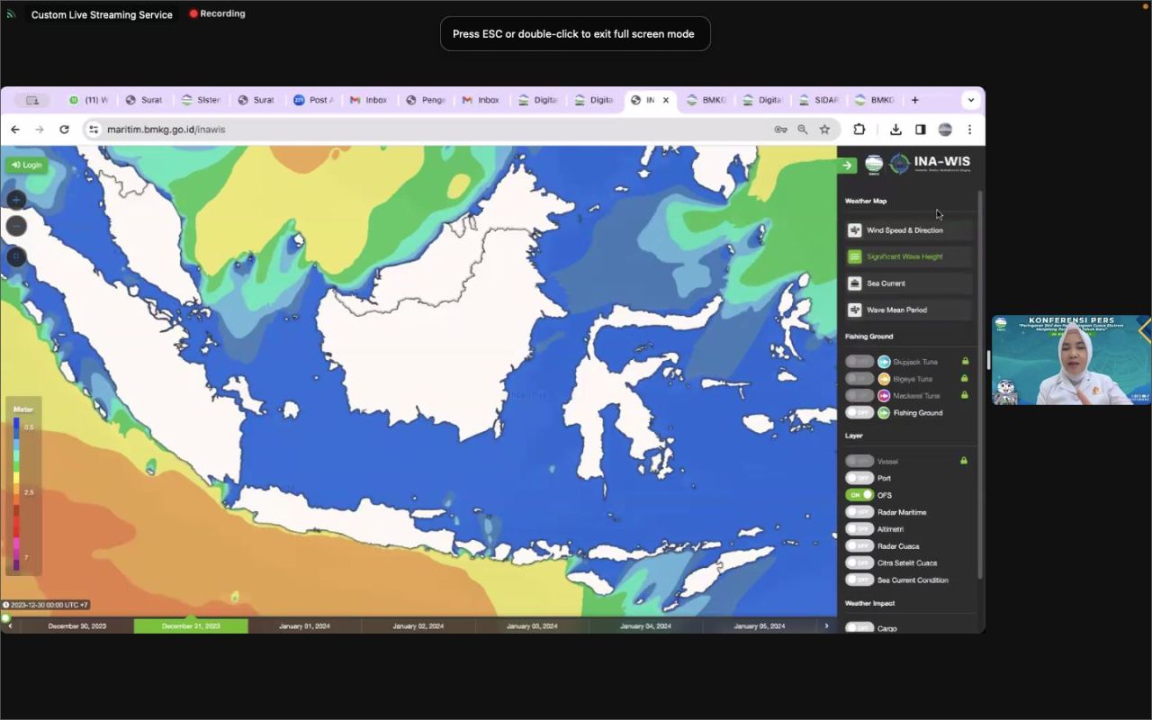Choose the Wave Mean Period option
This screenshot has height=720, width=1152.
click(896, 310)
